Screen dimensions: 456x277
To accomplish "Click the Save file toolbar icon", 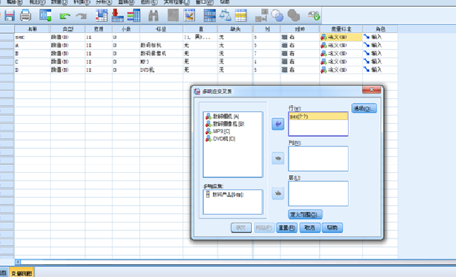I will click(9, 16).
